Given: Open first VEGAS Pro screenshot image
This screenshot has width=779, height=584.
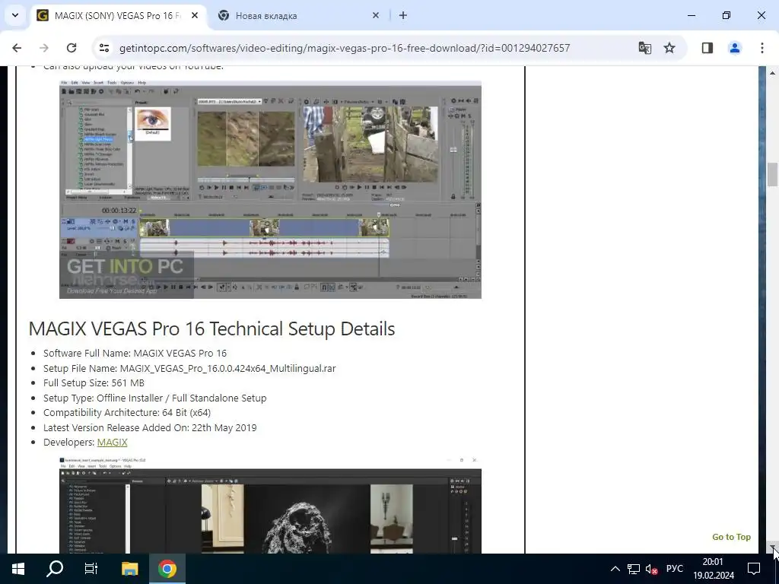Looking at the screenshot, I should point(270,189).
